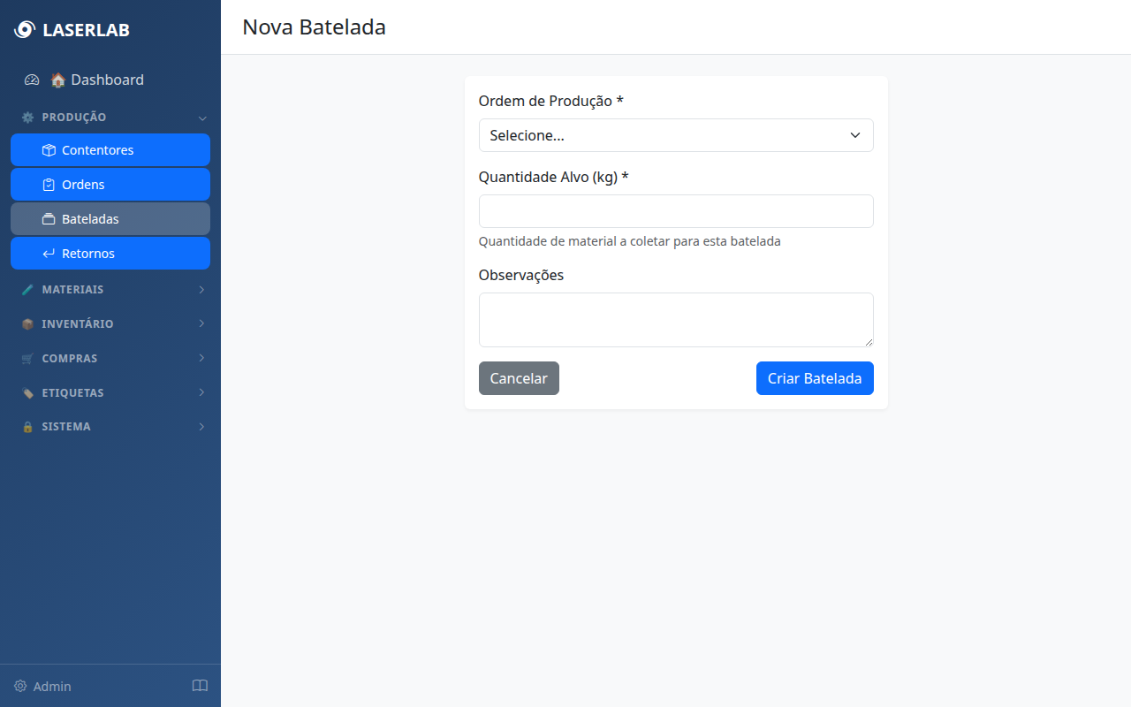
Task: Click the Bateladas stack icon
Action: (x=49, y=219)
